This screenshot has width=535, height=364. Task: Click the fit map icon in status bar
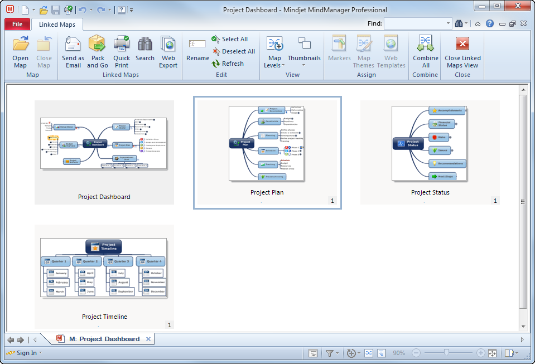[492, 353]
